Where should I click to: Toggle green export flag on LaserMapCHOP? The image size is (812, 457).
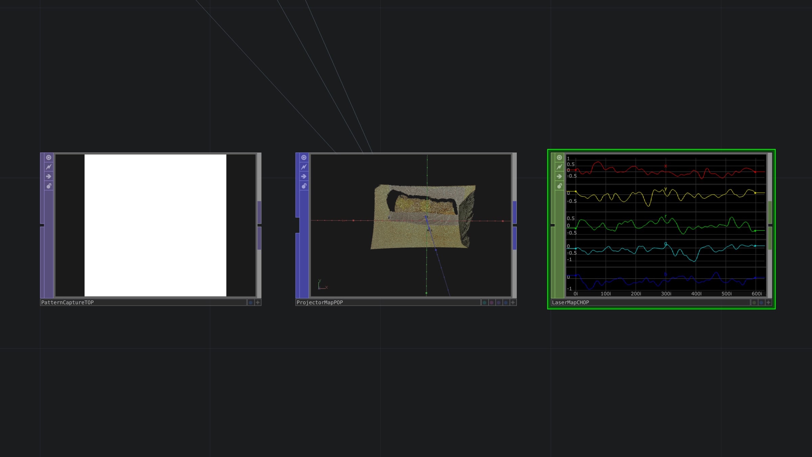pos(754,303)
